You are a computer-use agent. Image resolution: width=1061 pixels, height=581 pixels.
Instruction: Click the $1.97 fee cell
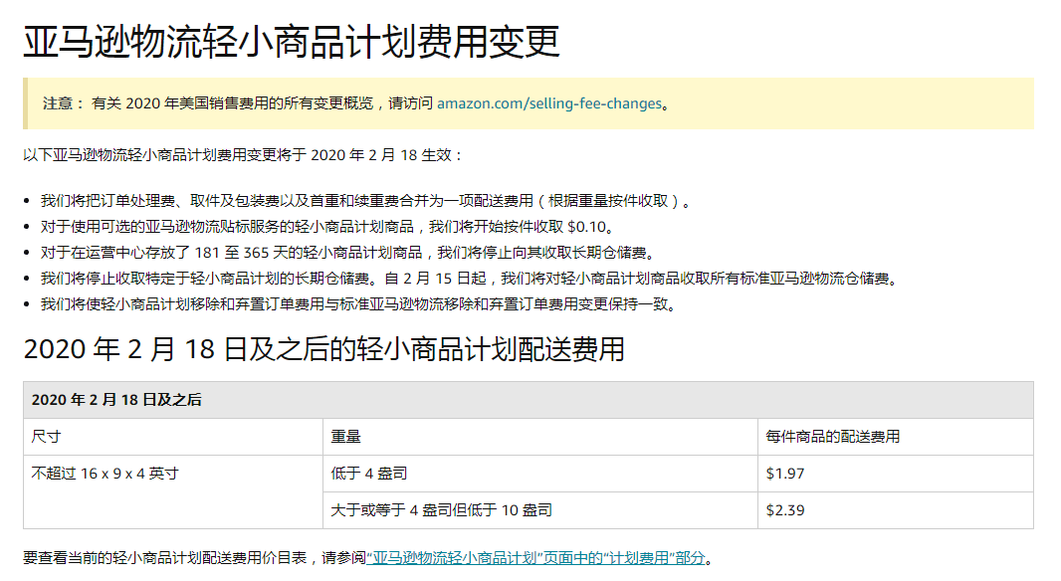[x=895, y=474]
